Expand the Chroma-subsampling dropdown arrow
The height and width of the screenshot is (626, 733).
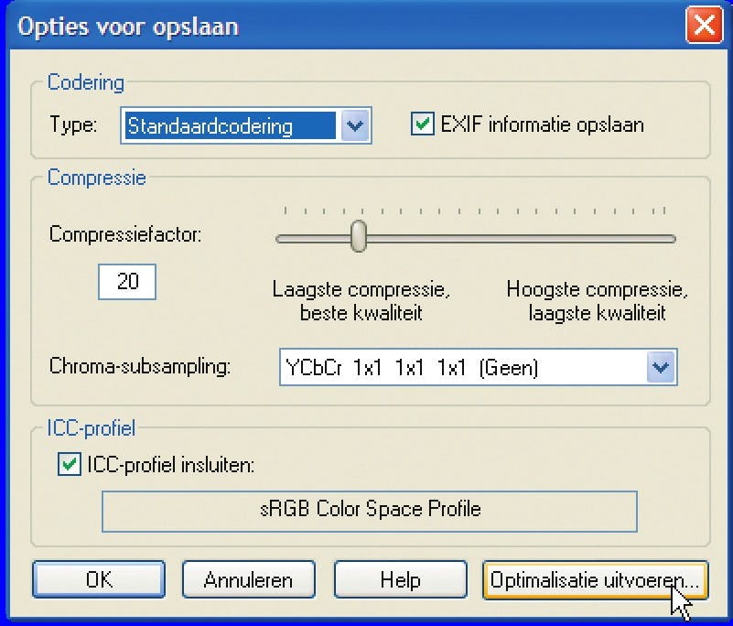tap(660, 368)
